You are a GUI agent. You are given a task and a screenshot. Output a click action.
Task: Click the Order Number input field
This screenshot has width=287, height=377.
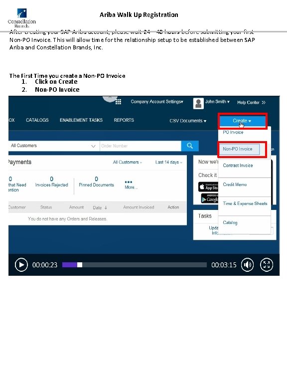140,146
